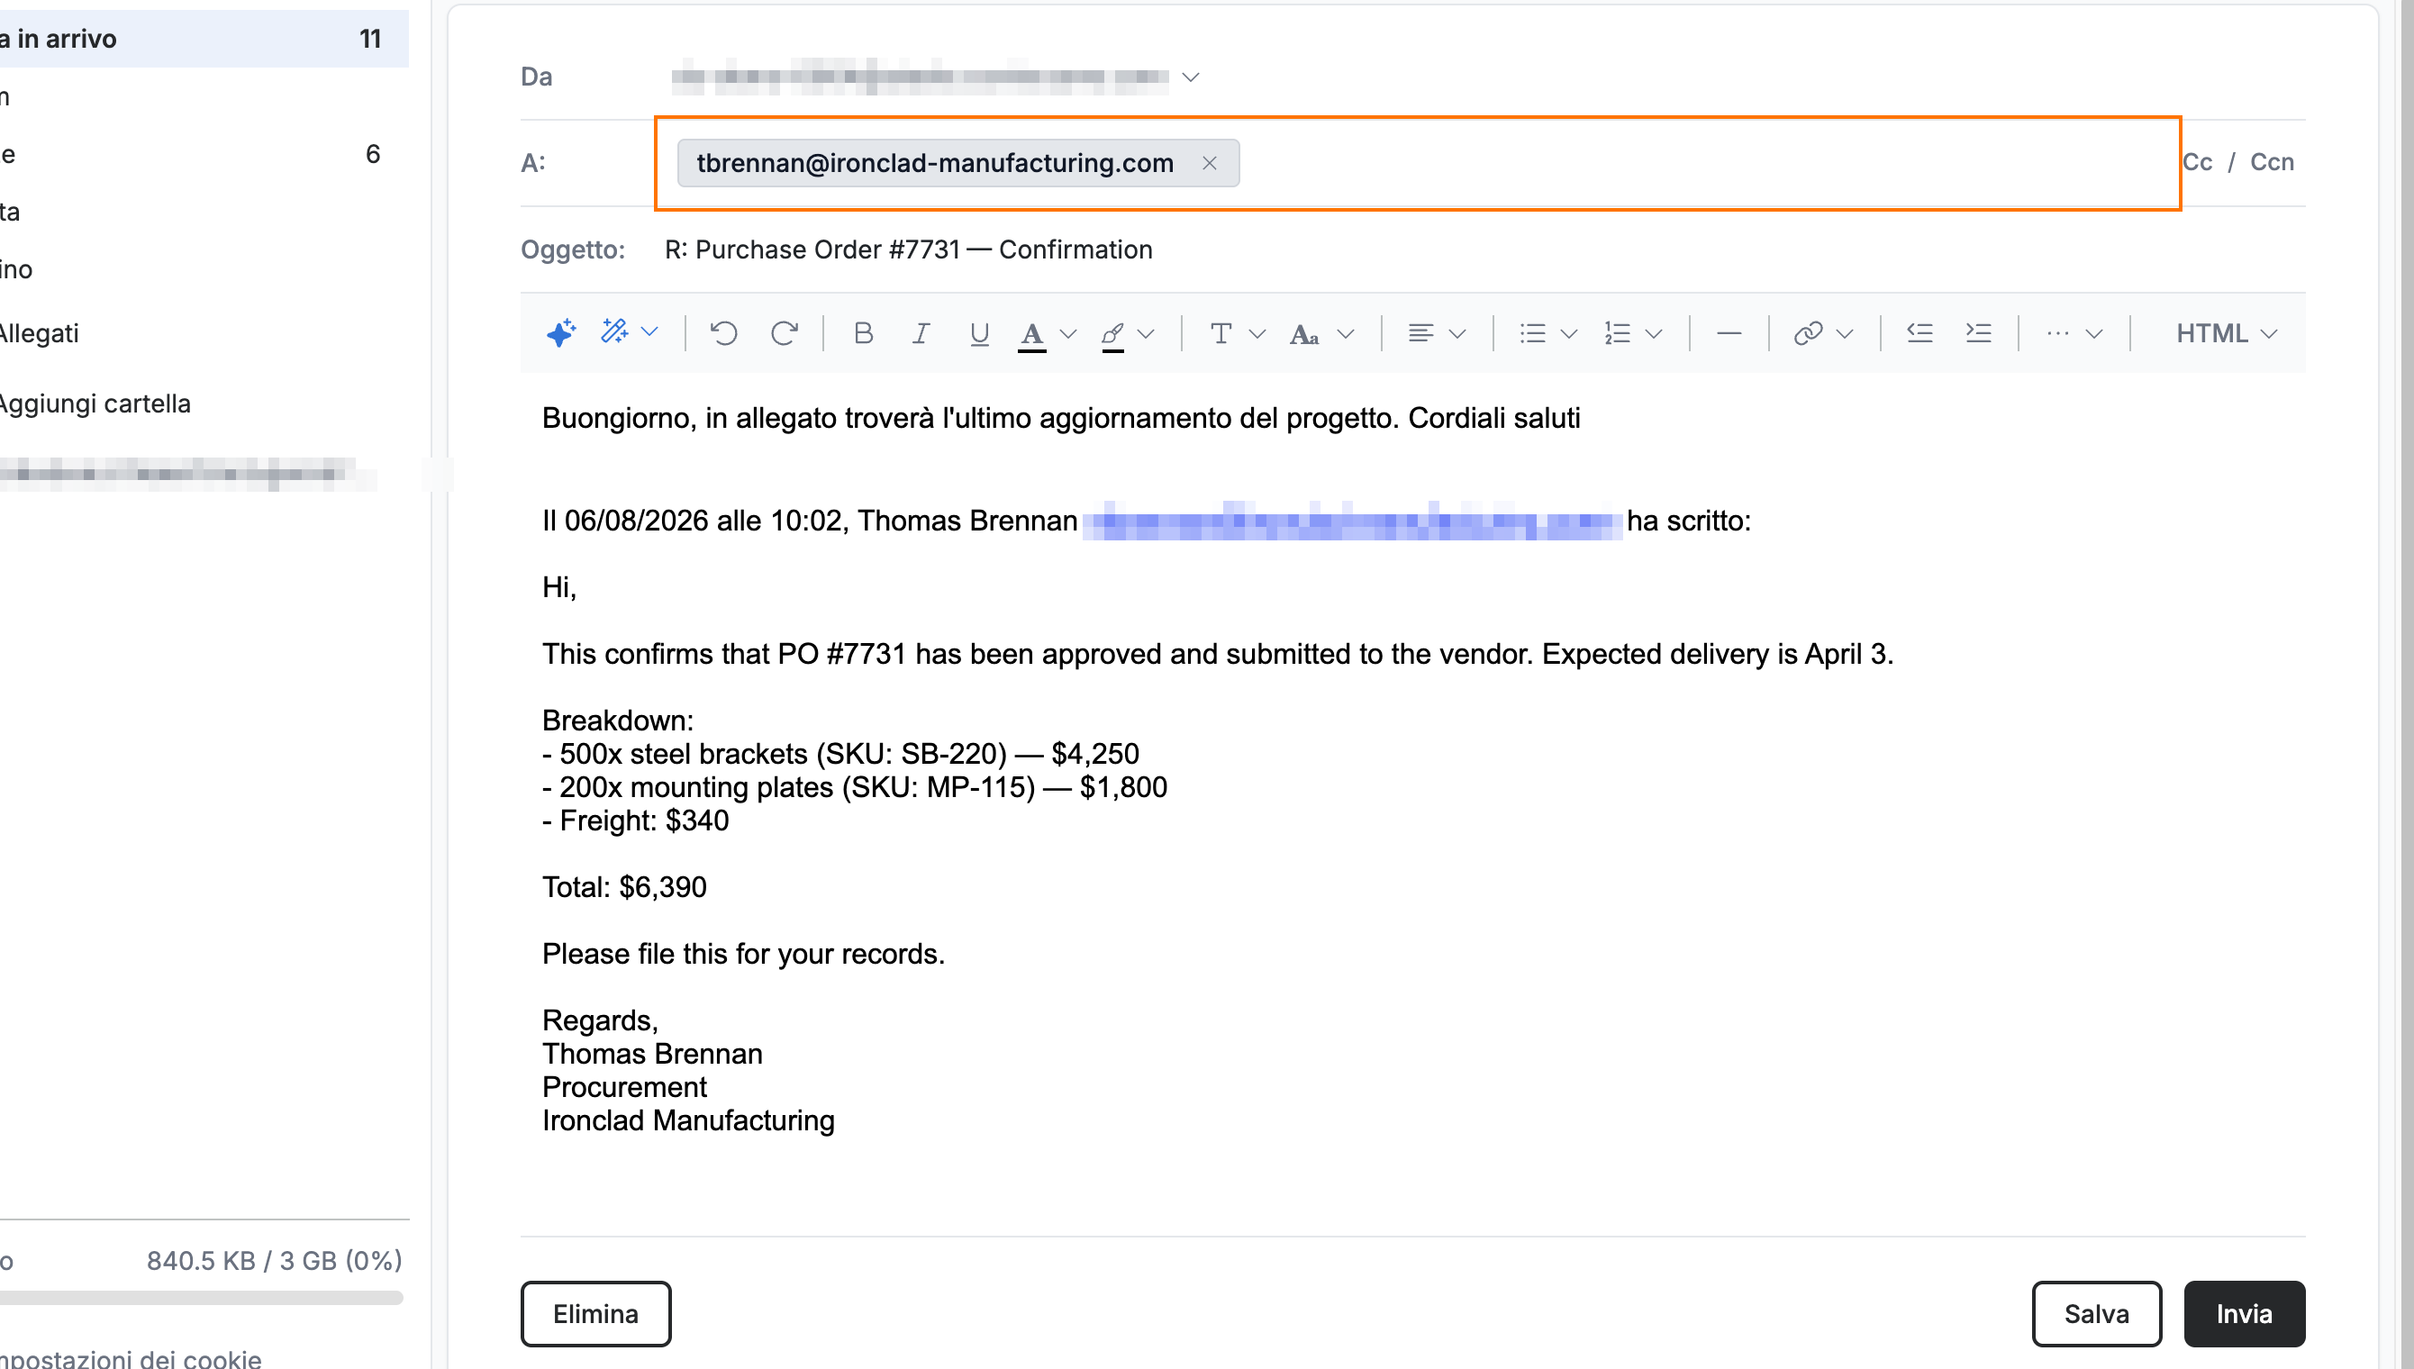
Task: Decrease indent of the text
Action: click(x=1919, y=333)
